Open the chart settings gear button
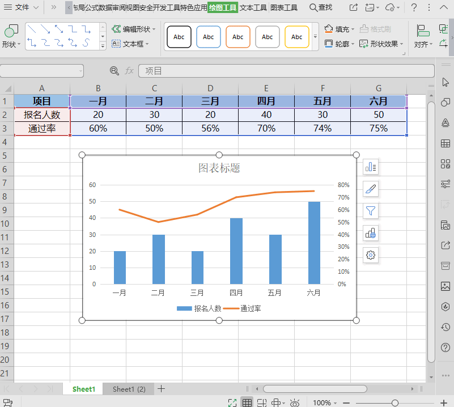 coord(371,255)
